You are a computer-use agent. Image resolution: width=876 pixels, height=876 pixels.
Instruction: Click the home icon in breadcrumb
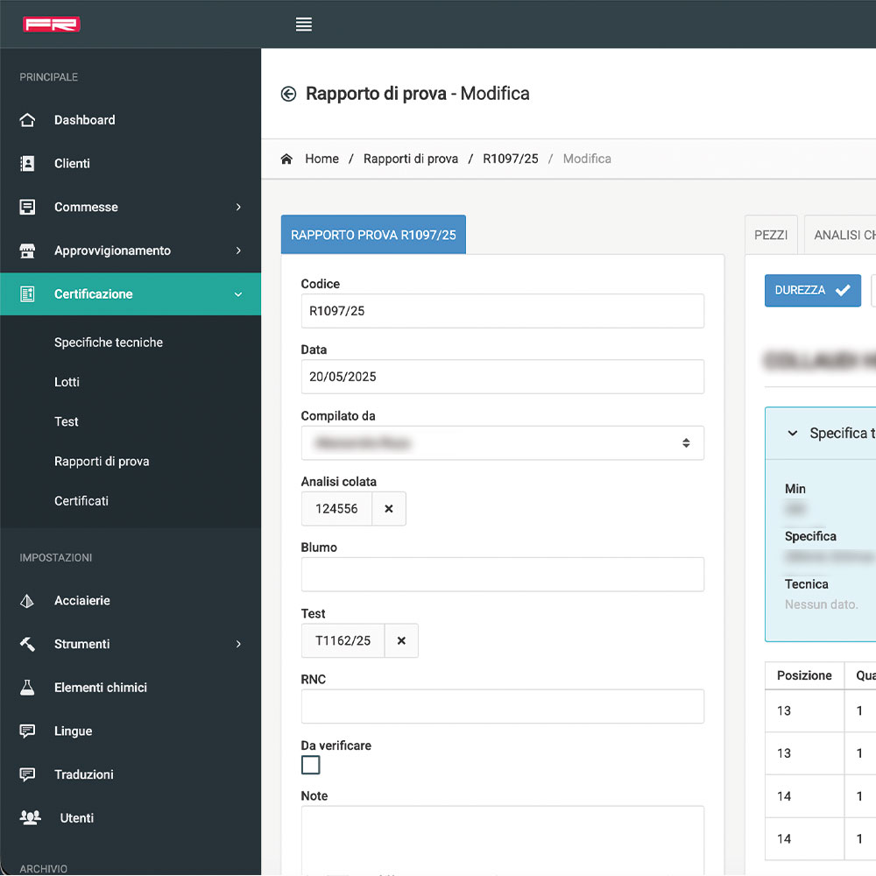(x=286, y=159)
